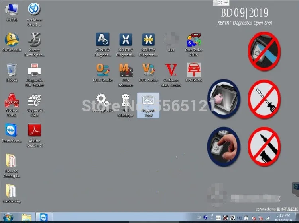The width and height of the screenshot is (299, 223).
Task: Click the Show desktop button at taskbar end
Action: (x=297, y=217)
